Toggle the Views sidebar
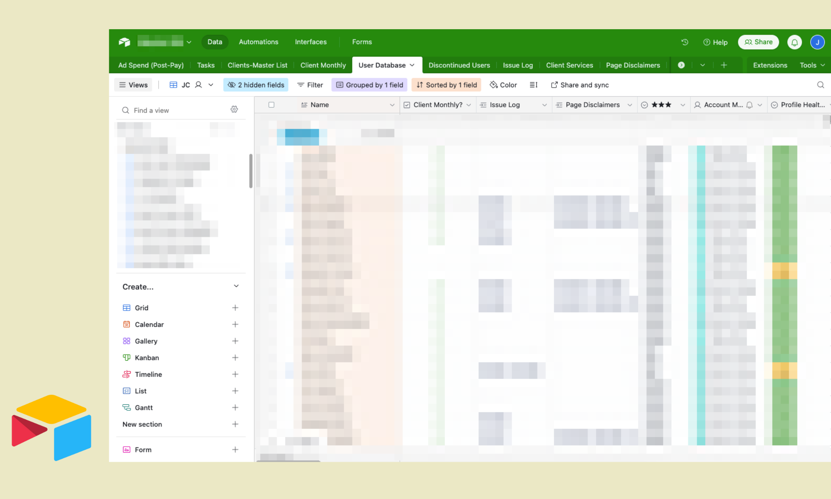 click(133, 85)
